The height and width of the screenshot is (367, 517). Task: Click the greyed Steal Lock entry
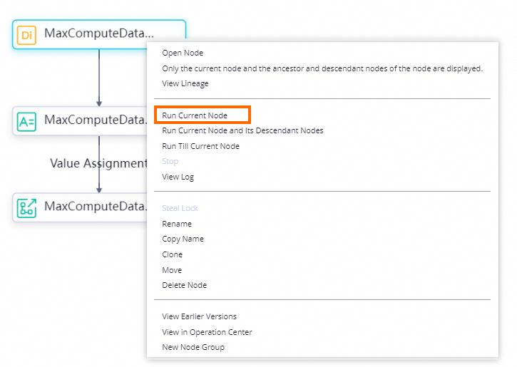tap(180, 208)
